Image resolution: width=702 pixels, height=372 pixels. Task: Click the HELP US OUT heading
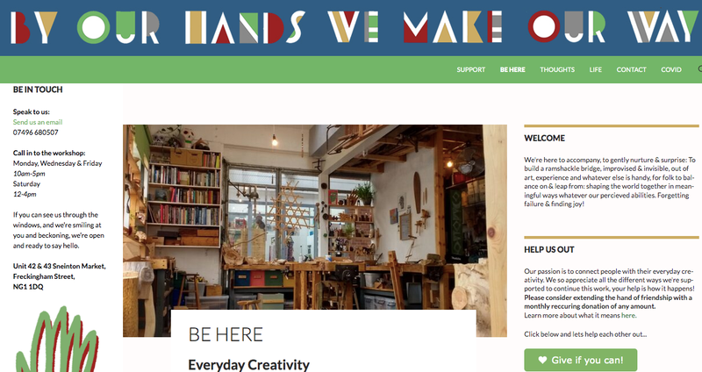click(x=549, y=250)
